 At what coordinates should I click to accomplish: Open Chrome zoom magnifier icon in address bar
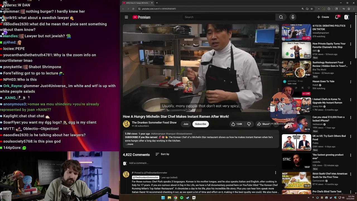click(303, 9)
